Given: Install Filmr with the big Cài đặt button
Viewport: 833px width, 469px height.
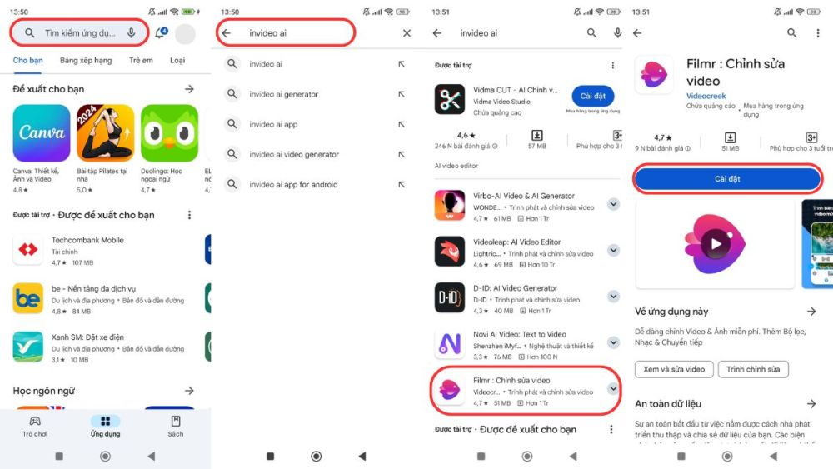Looking at the screenshot, I should pyautogui.click(x=727, y=179).
